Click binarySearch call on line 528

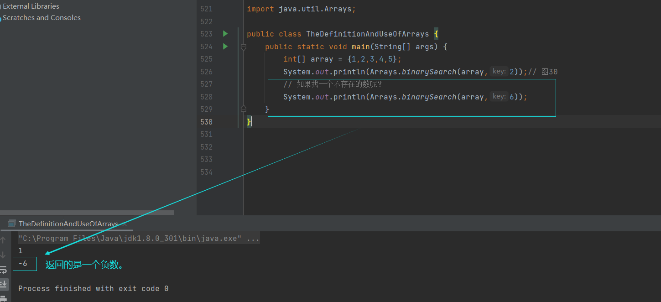pyautogui.click(x=429, y=97)
